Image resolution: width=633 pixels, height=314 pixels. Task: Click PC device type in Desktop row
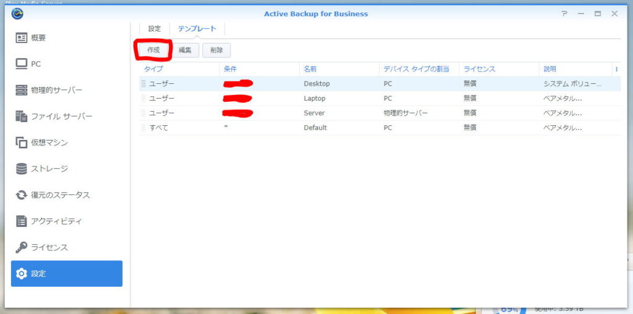click(388, 84)
